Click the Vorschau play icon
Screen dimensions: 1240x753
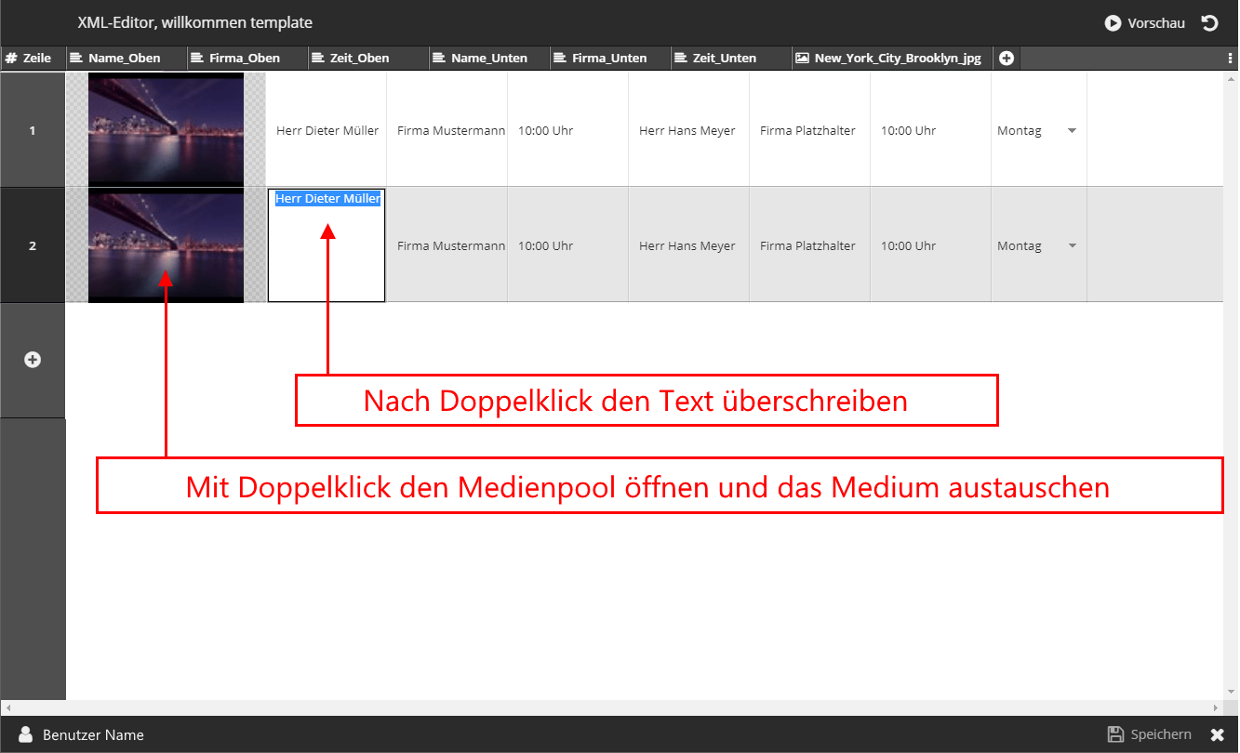(x=1112, y=23)
